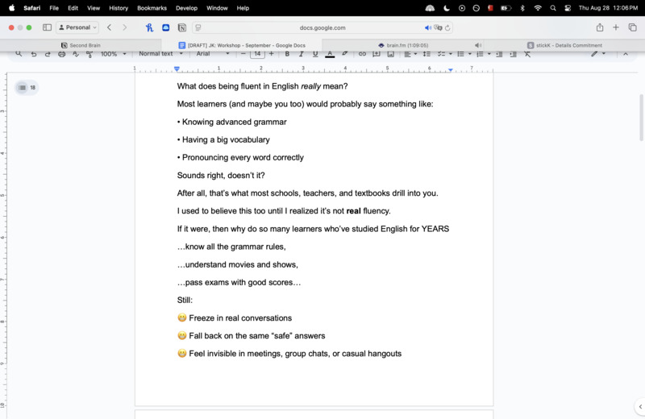The image size is (645, 419).
Task: Share this page from Safari toolbar
Action: (600, 27)
